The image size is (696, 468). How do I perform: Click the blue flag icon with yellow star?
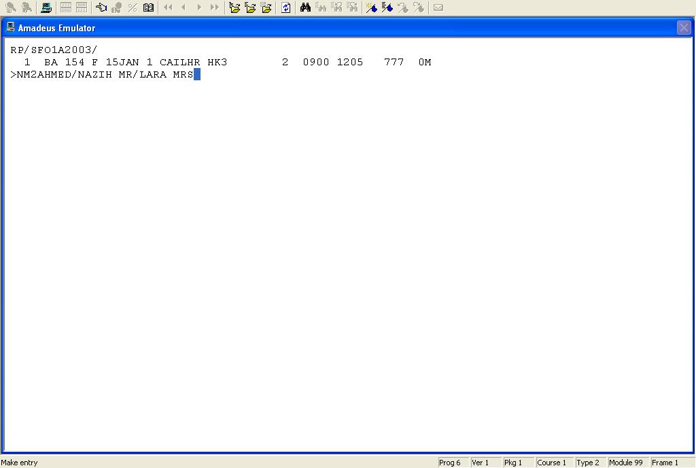coord(372,7)
